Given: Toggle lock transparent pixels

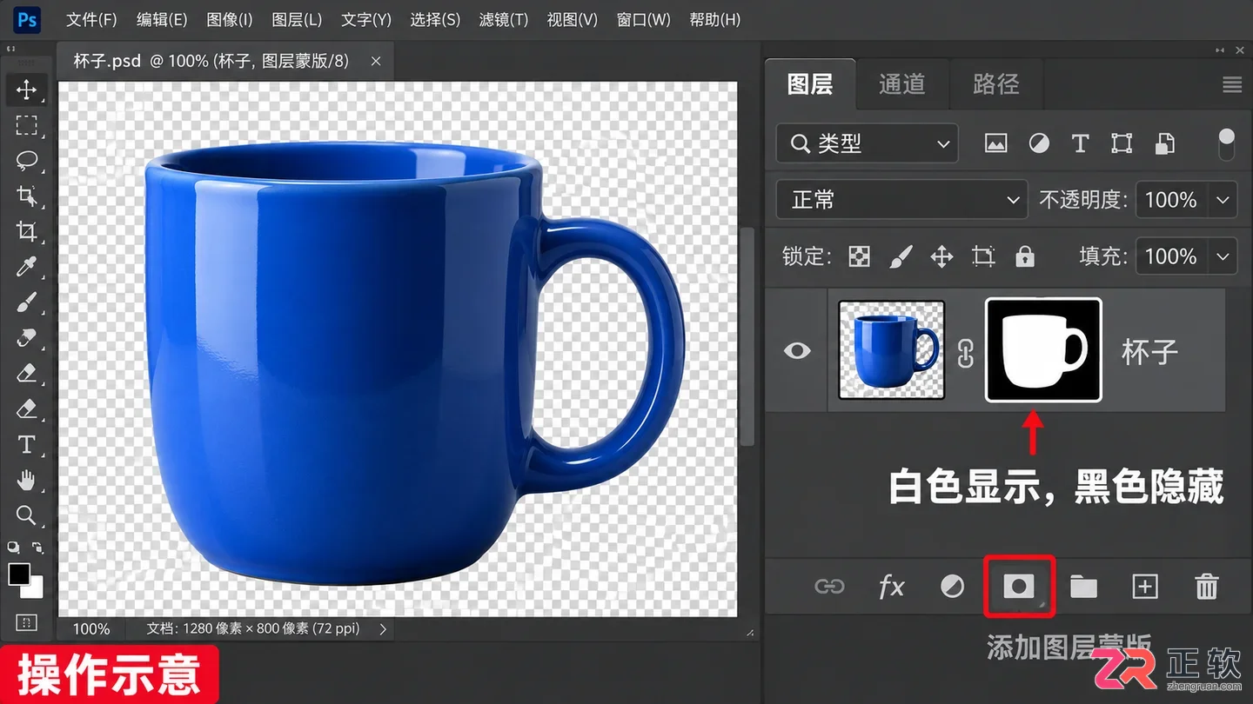Looking at the screenshot, I should pyautogui.click(x=859, y=256).
